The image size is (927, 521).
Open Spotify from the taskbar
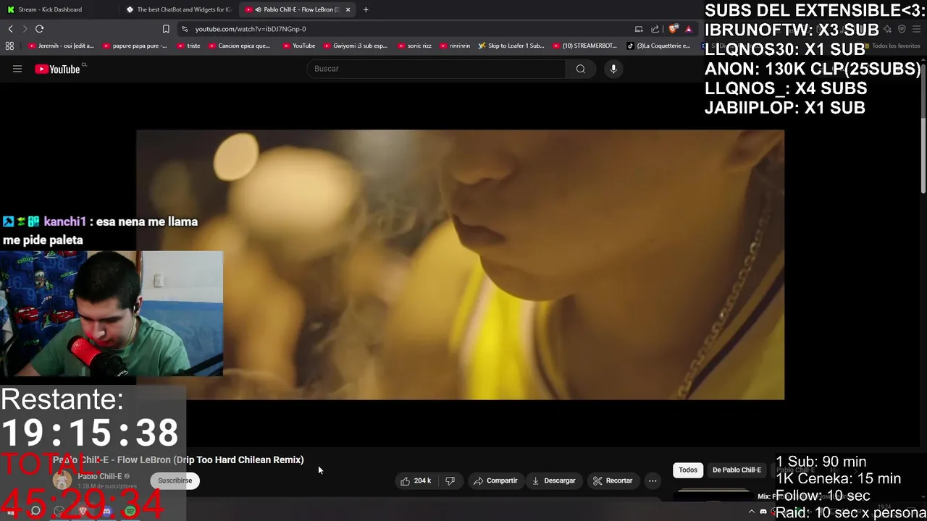[x=130, y=511]
